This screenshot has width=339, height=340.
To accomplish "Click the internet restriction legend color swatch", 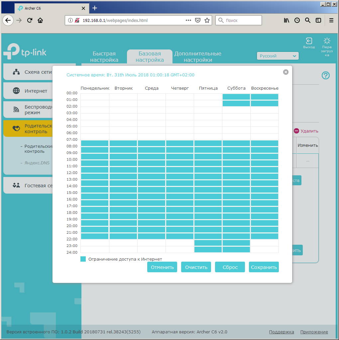I will tap(83, 259).
